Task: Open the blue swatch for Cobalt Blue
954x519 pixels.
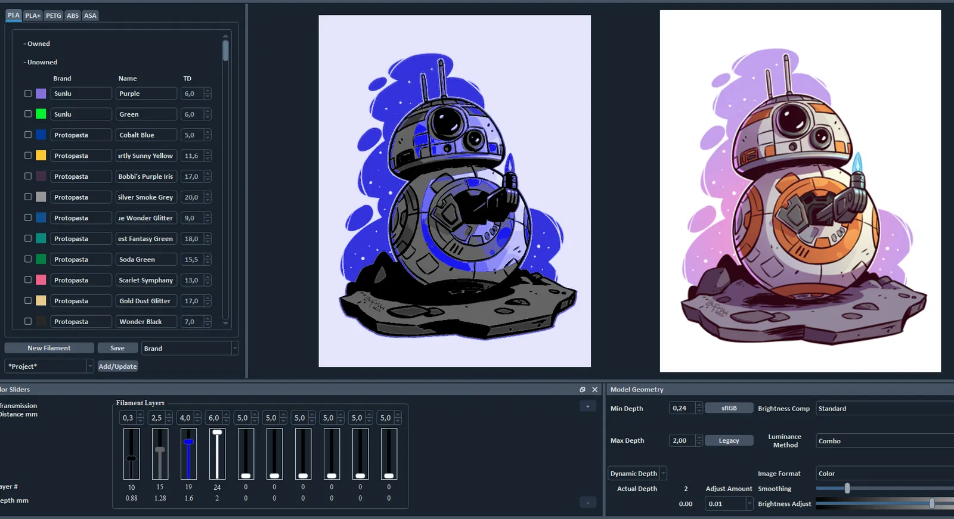Action: [41, 135]
